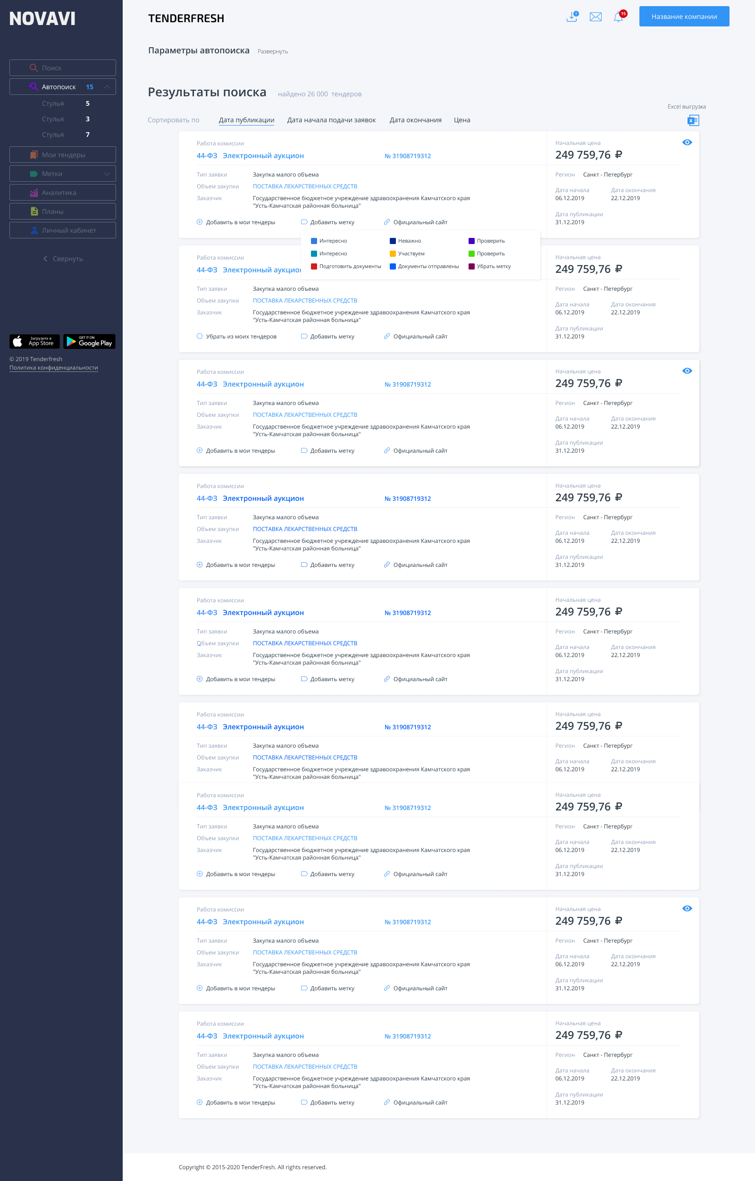Collapse the sidebar with Свернуть
This screenshot has width=755, height=1181.
(63, 259)
